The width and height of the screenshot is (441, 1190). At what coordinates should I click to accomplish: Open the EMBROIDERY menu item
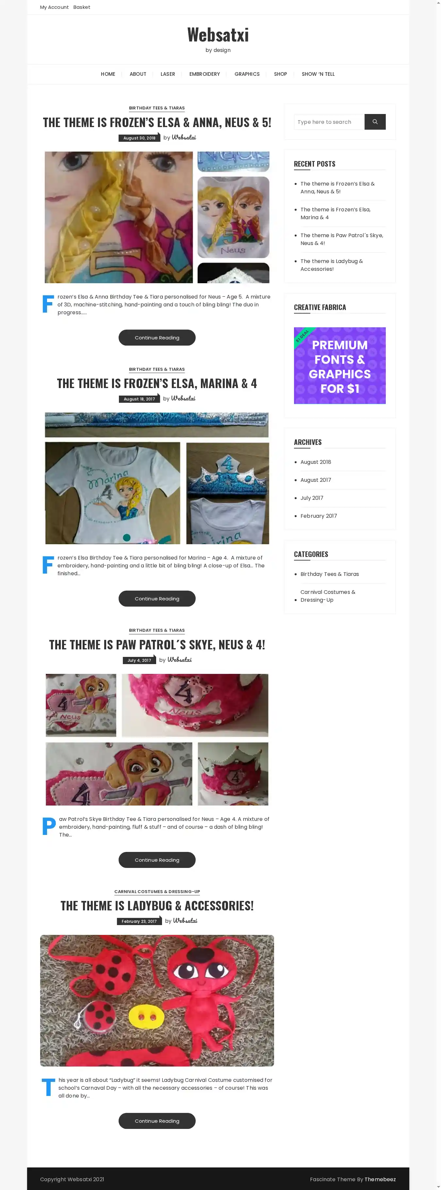(204, 74)
